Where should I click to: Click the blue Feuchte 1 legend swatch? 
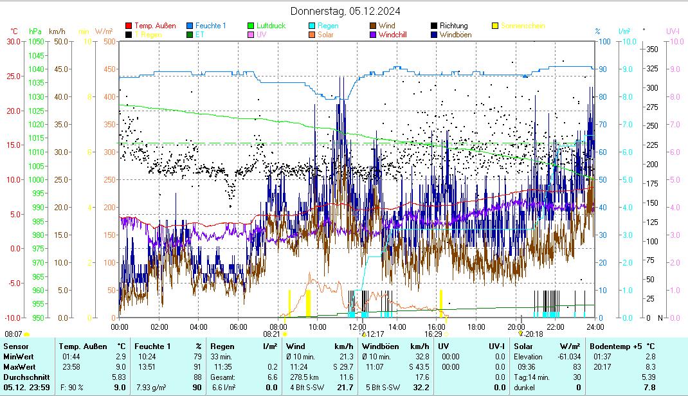point(190,26)
